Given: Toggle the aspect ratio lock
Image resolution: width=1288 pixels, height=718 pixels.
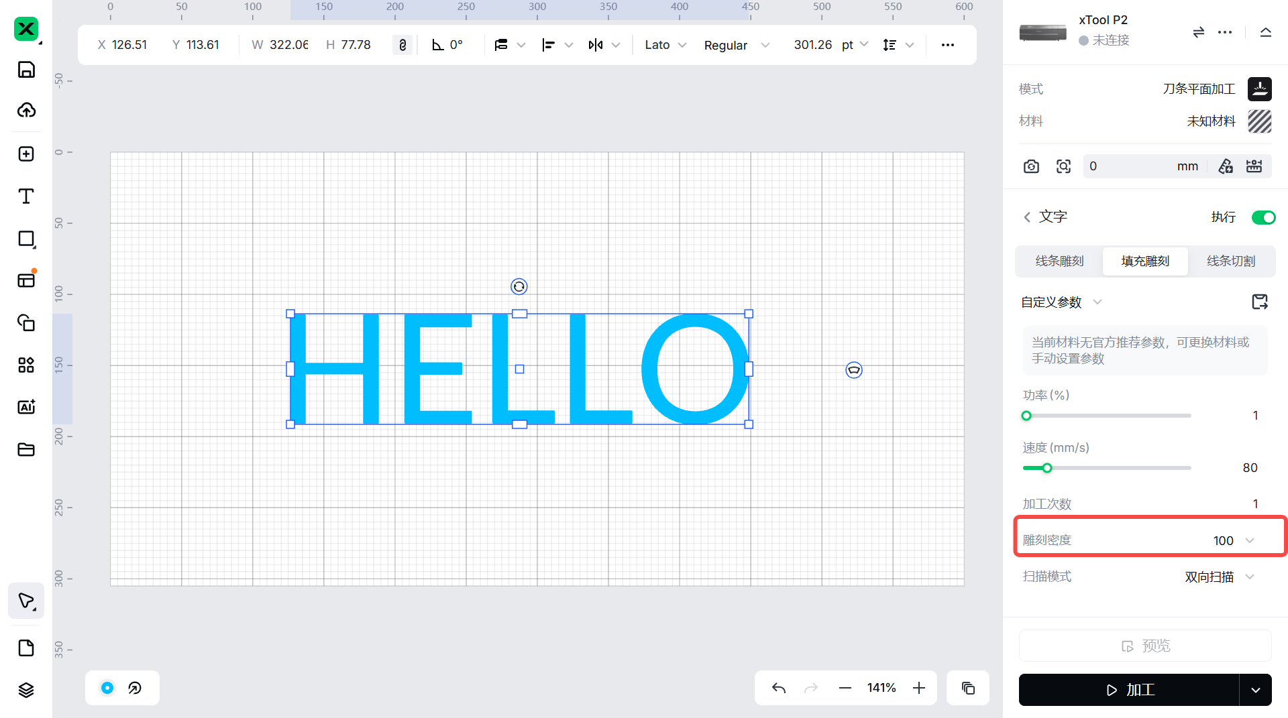Looking at the screenshot, I should [402, 45].
